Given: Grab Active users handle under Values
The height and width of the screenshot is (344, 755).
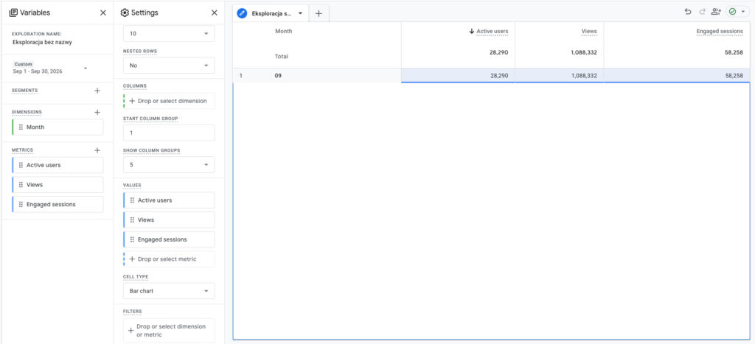Looking at the screenshot, I should (132, 200).
